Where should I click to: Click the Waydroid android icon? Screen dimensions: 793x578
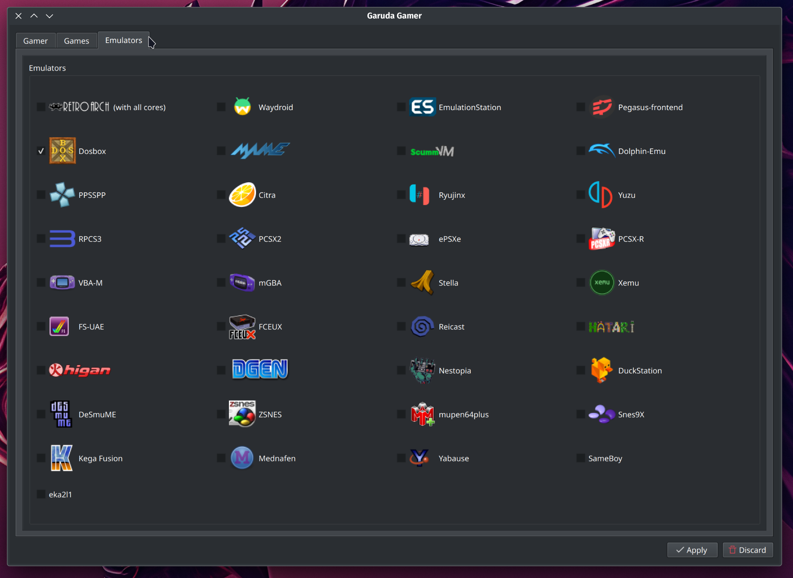[242, 107]
